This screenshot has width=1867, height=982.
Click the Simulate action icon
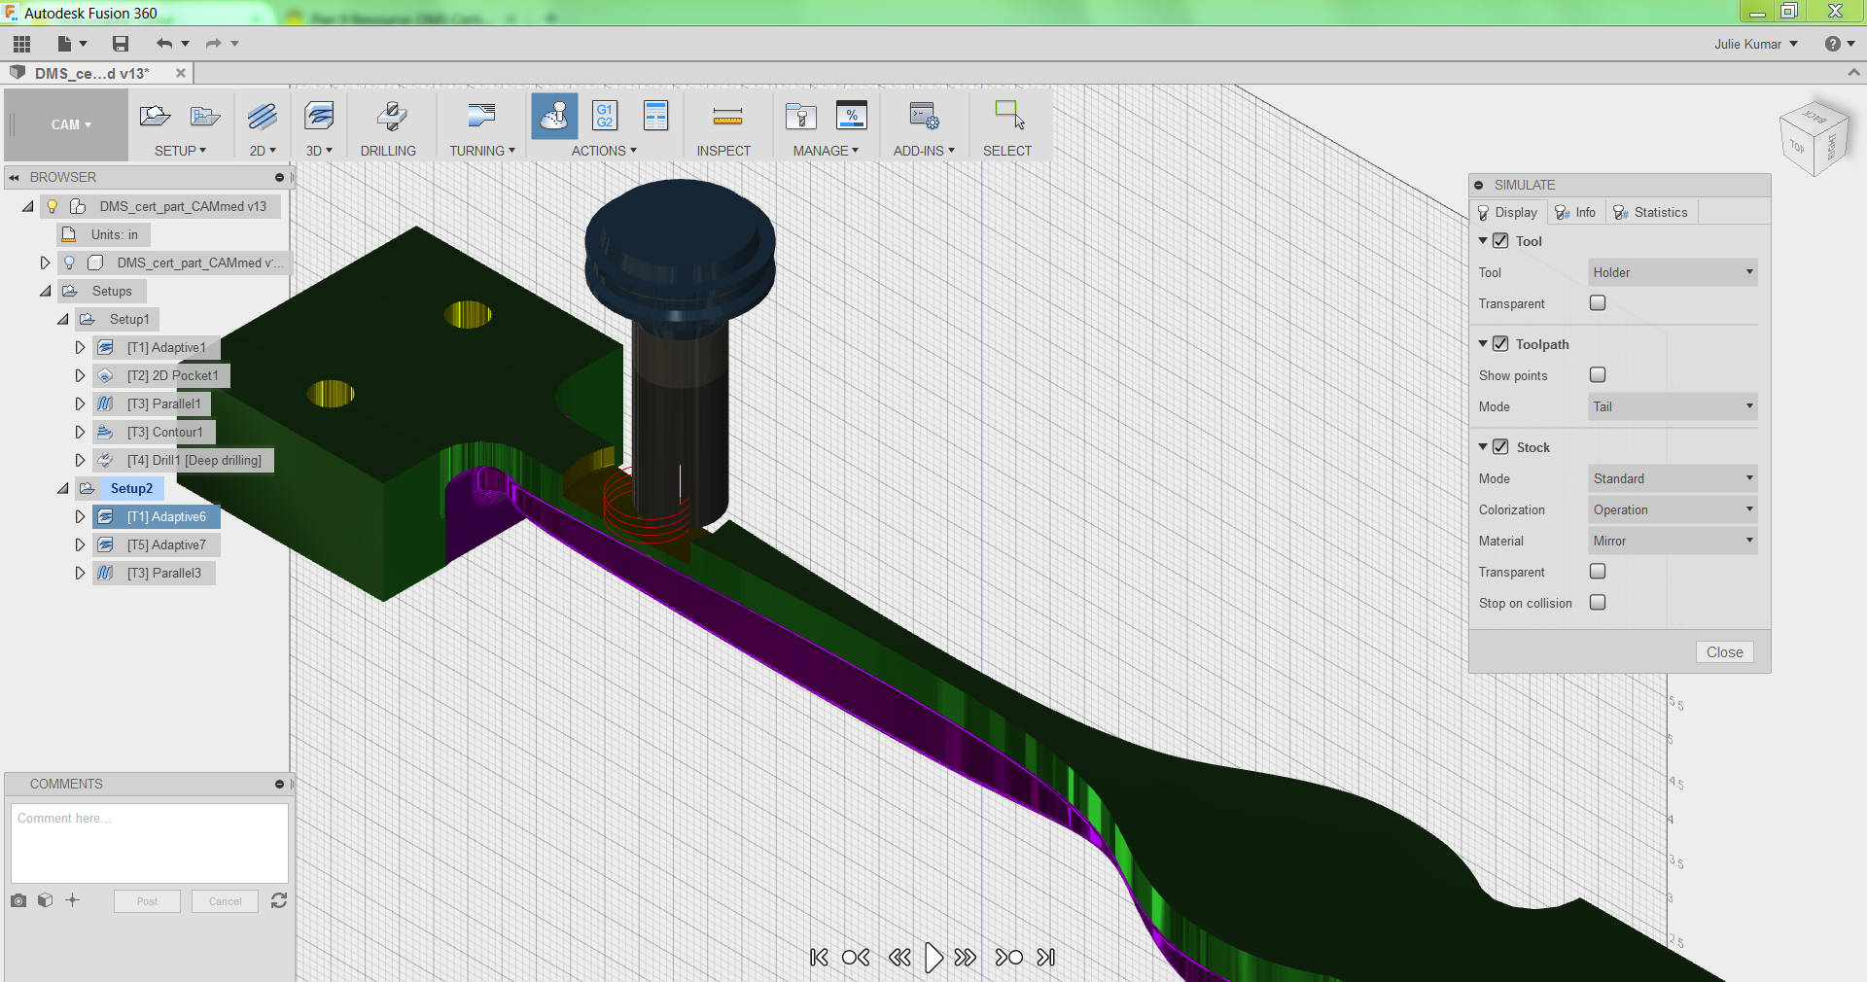point(554,117)
